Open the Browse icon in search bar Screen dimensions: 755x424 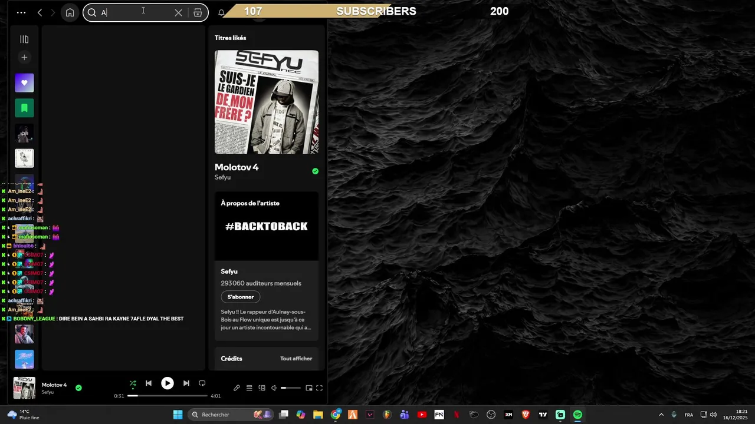click(x=198, y=12)
